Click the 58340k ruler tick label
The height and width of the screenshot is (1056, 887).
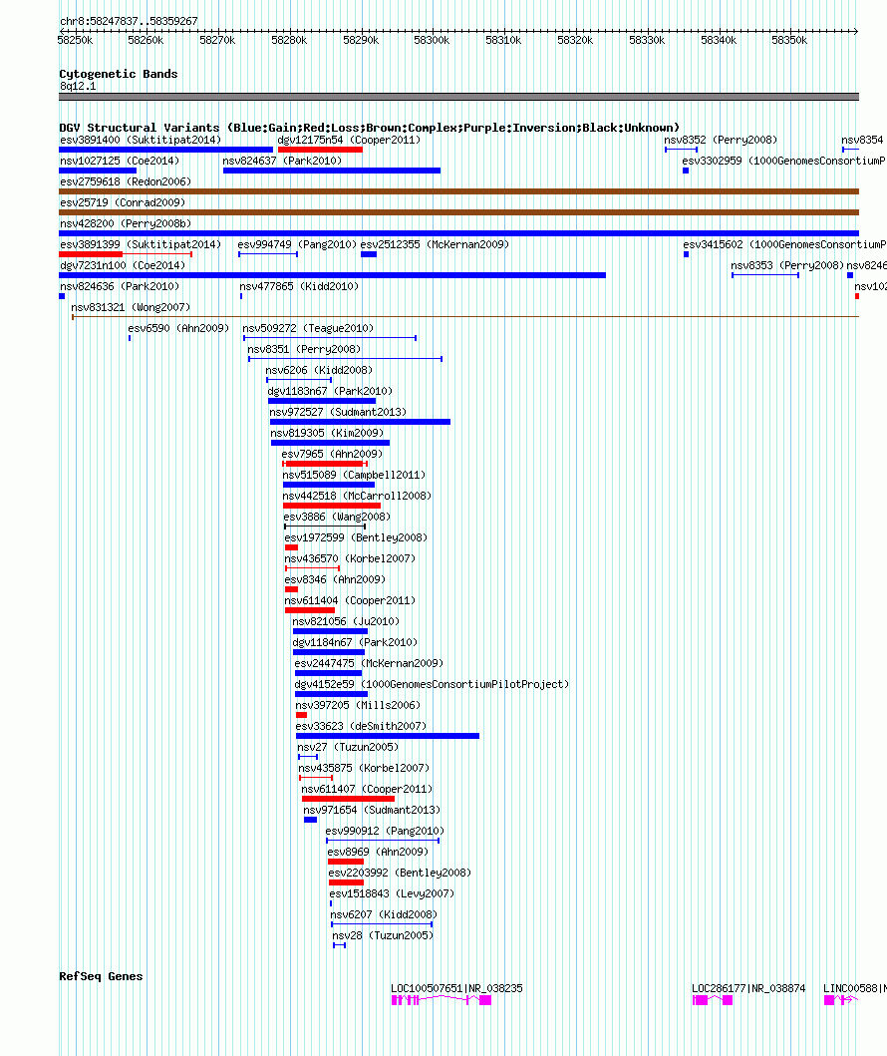pos(719,41)
